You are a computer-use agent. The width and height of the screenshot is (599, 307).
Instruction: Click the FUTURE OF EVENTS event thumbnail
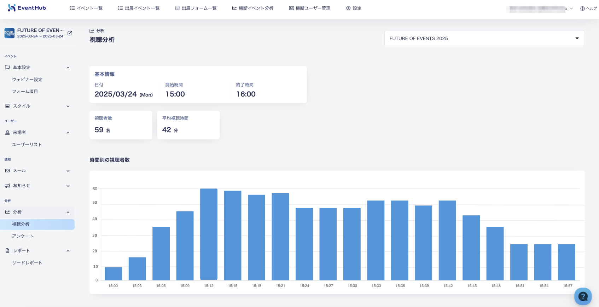pyautogui.click(x=10, y=33)
